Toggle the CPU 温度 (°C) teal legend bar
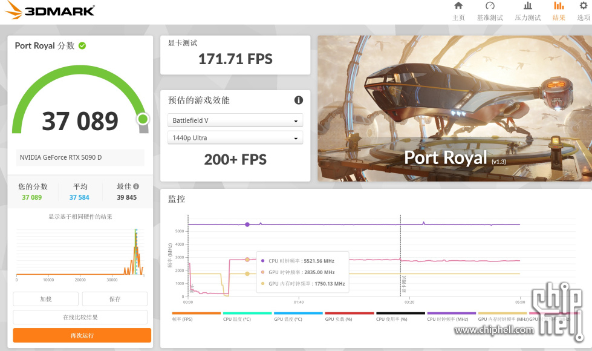This screenshot has height=351, width=592. pos(247,313)
